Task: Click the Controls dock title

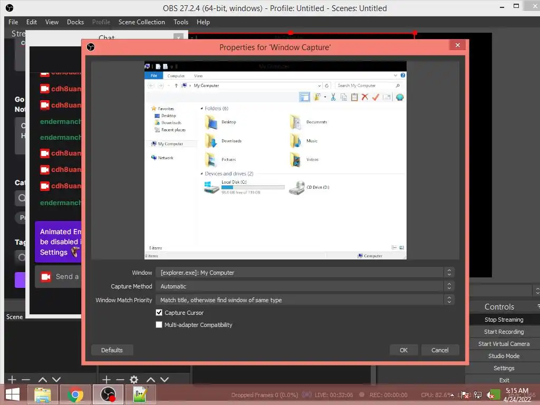Action: [x=499, y=307]
